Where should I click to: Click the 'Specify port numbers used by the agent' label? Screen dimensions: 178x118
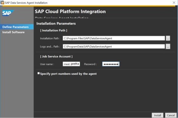(x=68, y=74)
